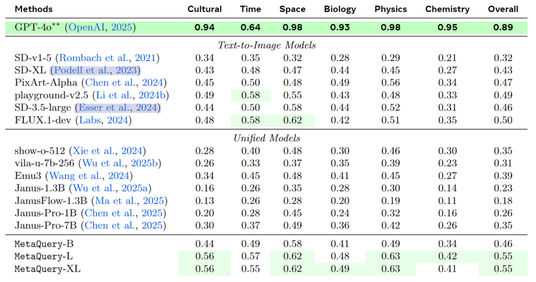
Task: Click the GPT-4o overall score 0.89
Action: click(x=503, y=27)
